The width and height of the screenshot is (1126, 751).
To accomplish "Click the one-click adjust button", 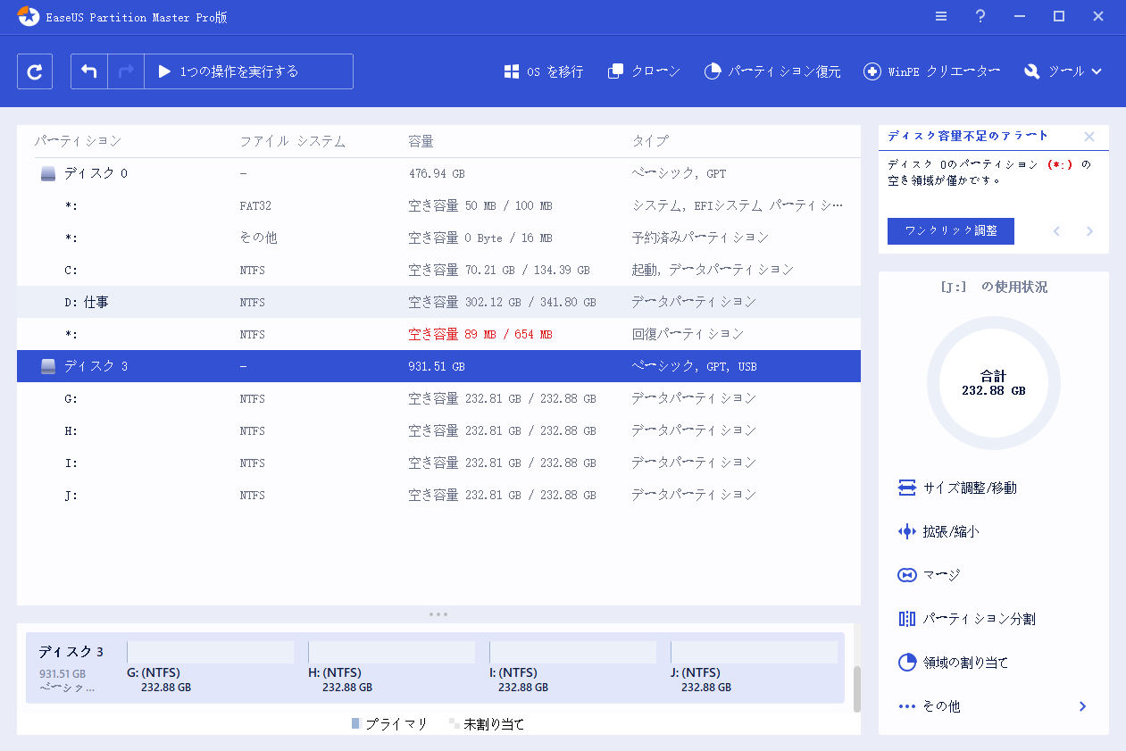I will pyautogui.click(x=951, y=230).
